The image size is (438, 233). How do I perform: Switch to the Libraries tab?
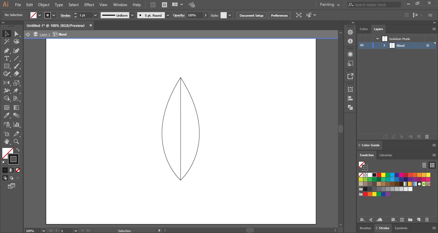click(x=385, y=155)
